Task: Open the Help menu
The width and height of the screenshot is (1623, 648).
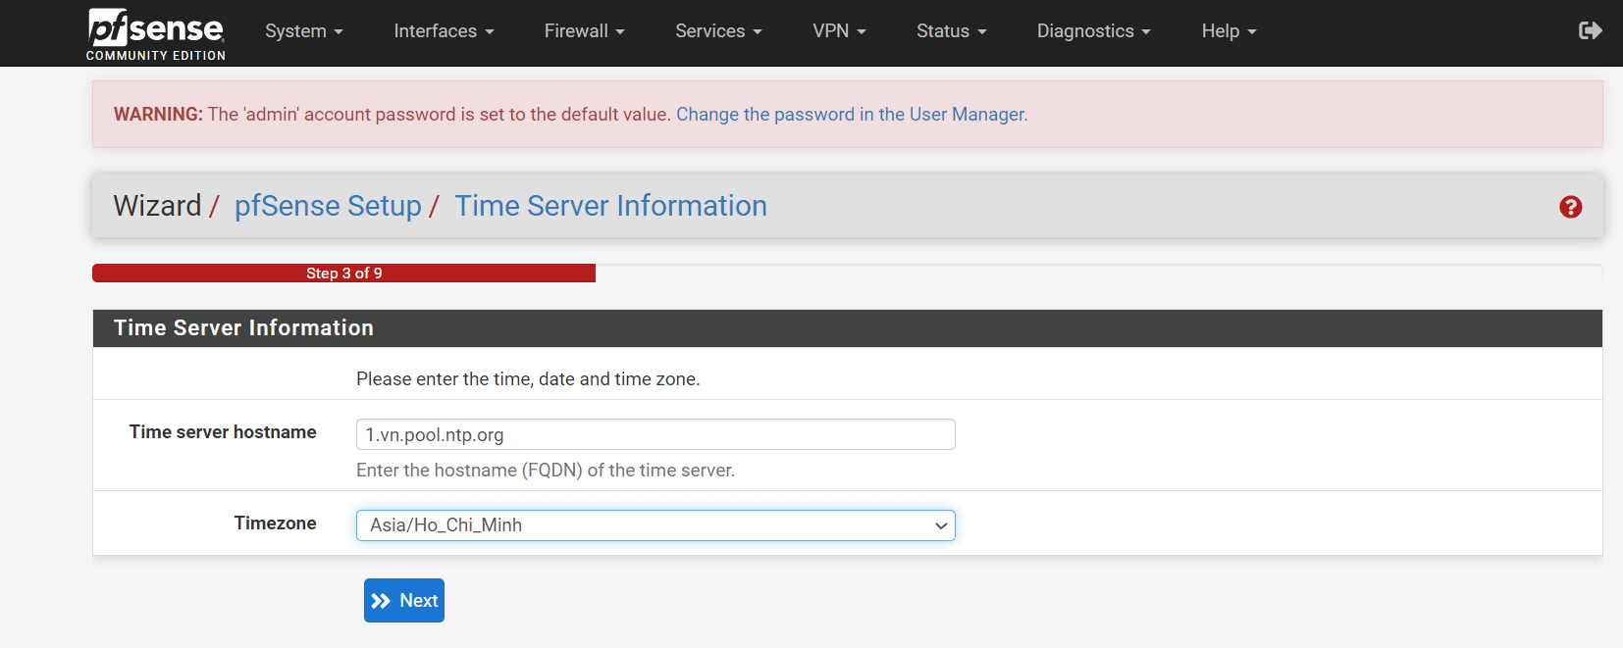Action: click(x=1229, y=31)
